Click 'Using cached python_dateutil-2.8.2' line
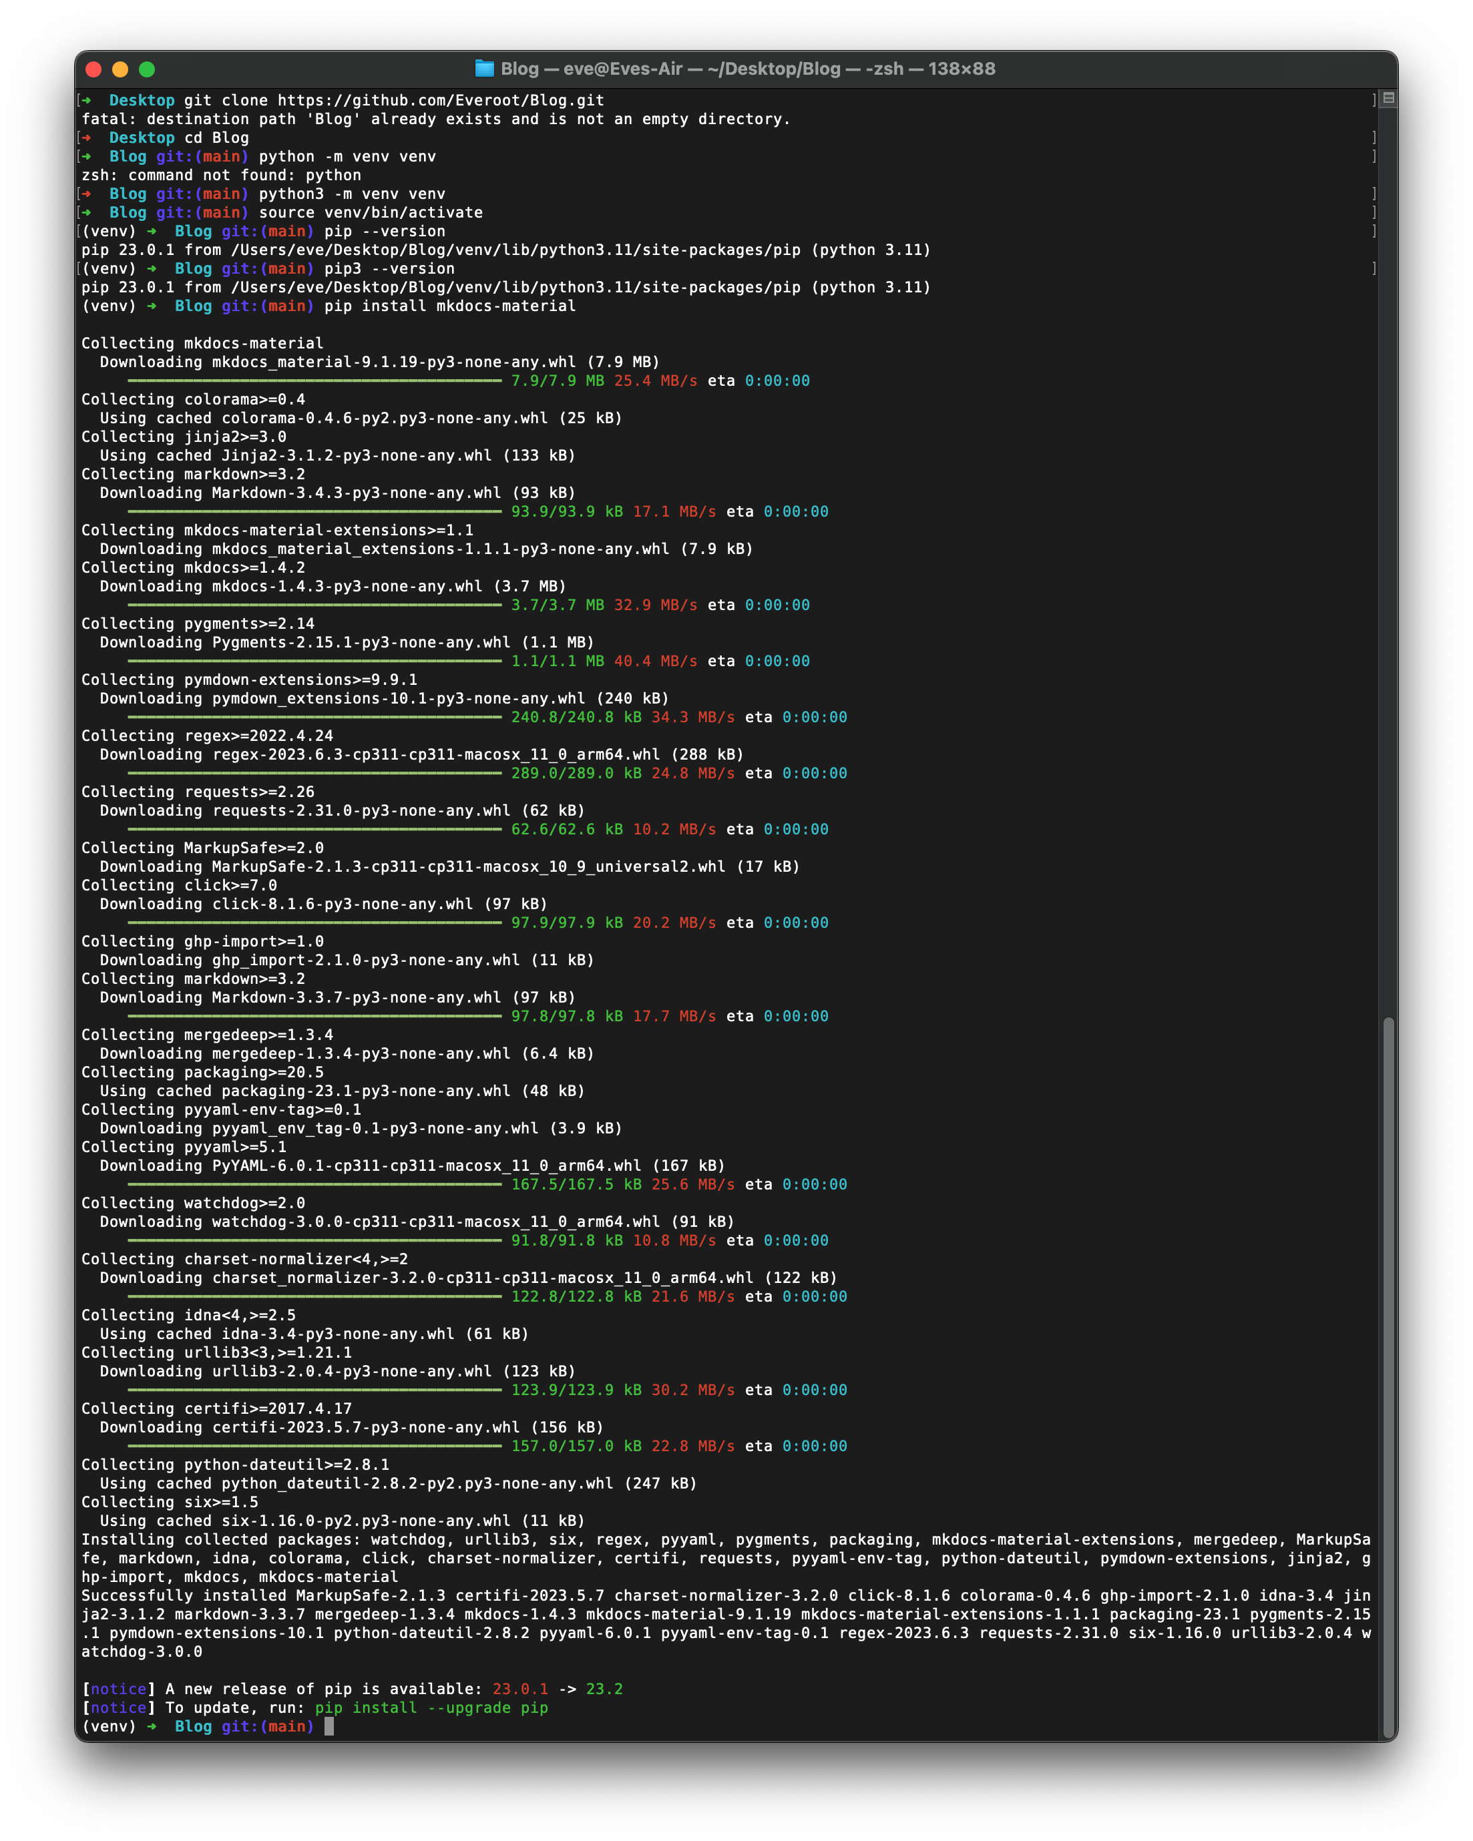 click(x=399, y=1483)
